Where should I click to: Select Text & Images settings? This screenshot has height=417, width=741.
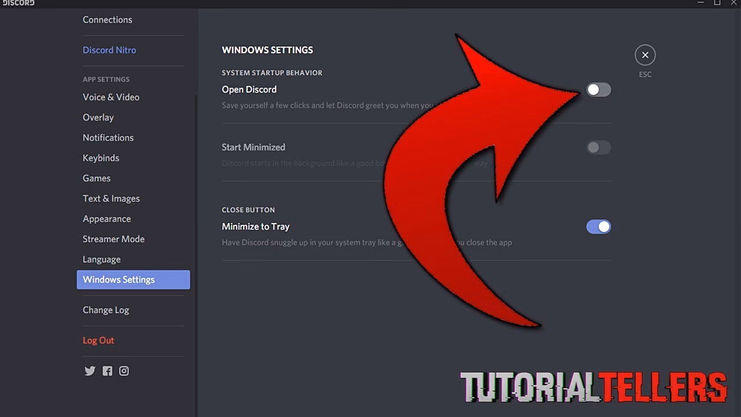[x=111, y=199]
